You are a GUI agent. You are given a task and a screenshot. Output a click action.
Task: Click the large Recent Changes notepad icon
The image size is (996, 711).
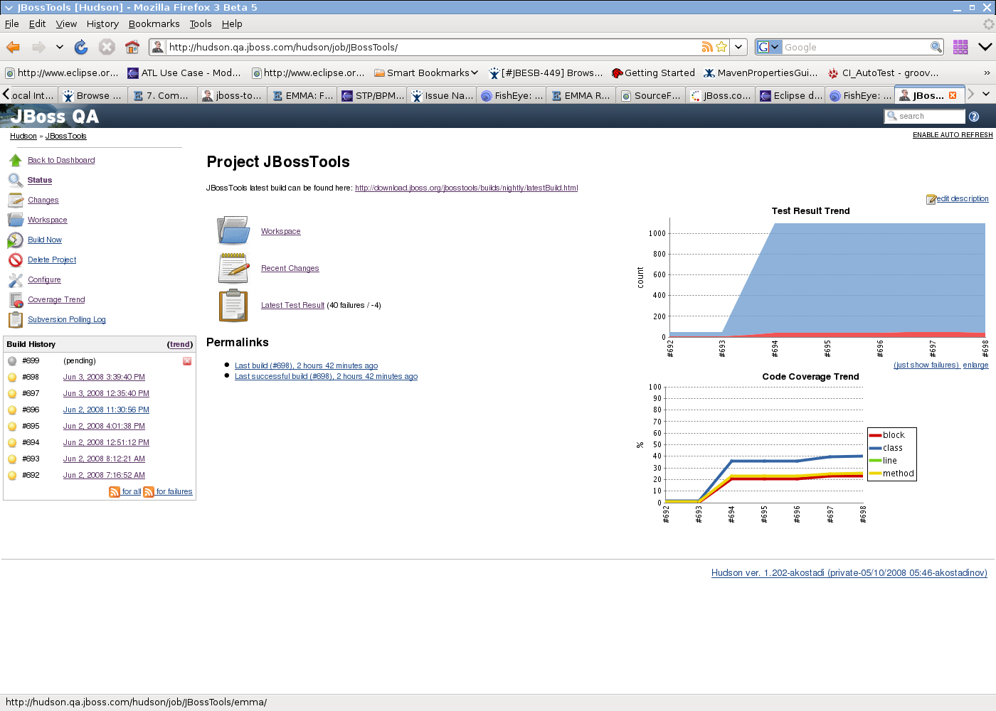point(233,268)
